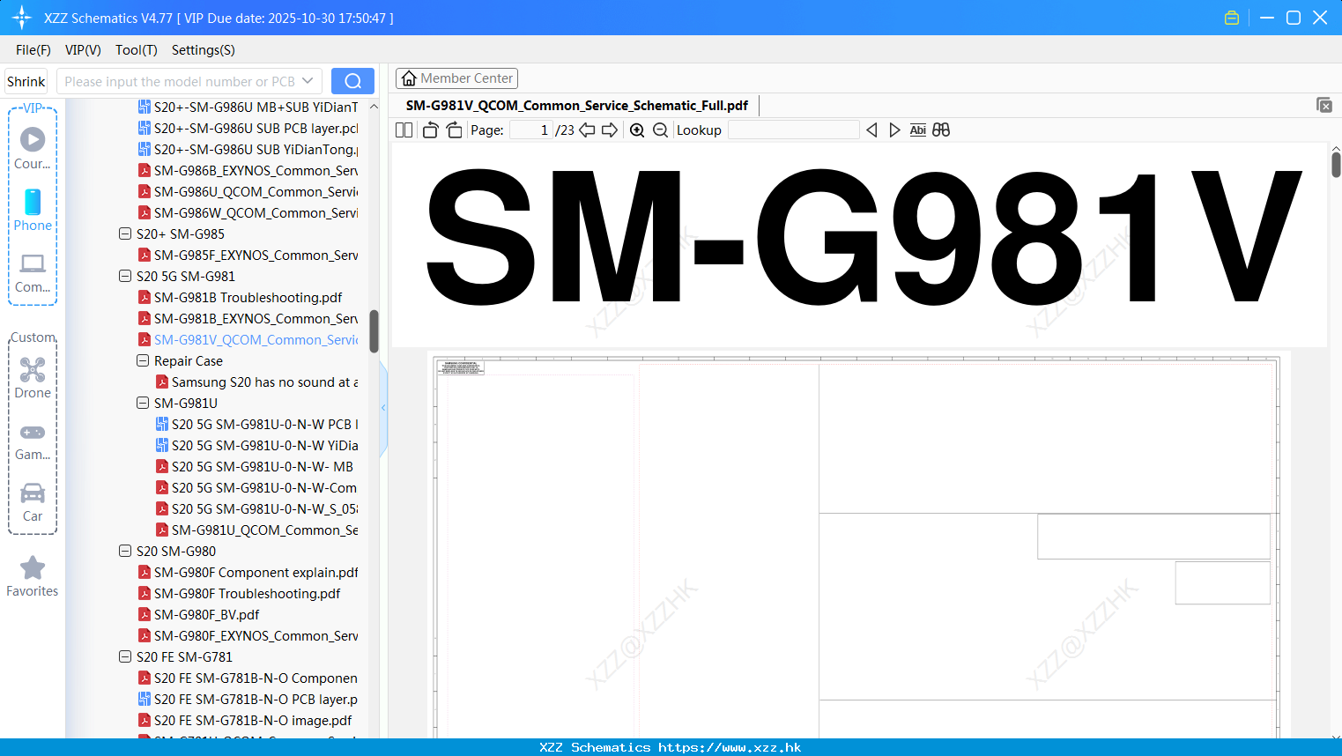This screenshot has height=756, width=1342.
Task: Find next lookup result triangle
Action: coord(894,130)
